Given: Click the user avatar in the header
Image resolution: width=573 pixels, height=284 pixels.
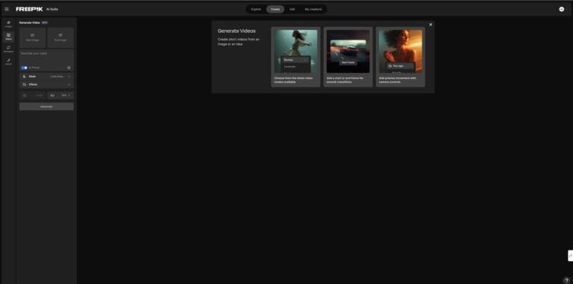Looking at the screenshot, I should [x=562, y=9].
